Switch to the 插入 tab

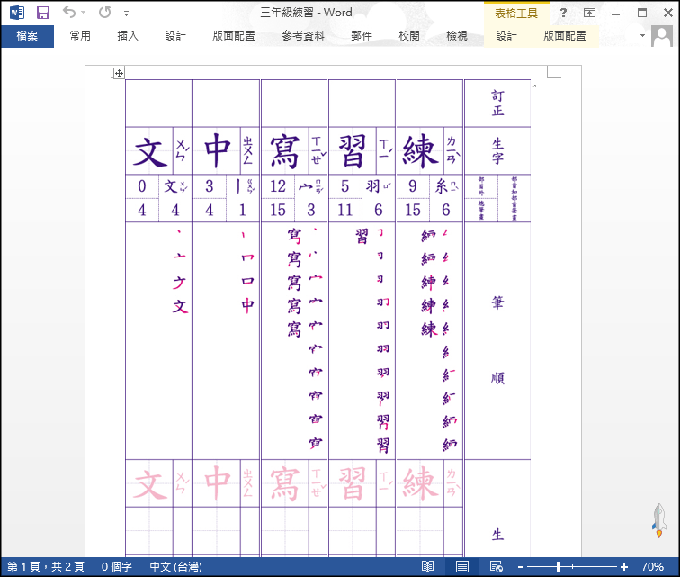point(128,36)
